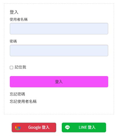The height and width of the screenshot is (136, 118).
Task: Sign in with the green LINE 登入 button
Action: 84,127
